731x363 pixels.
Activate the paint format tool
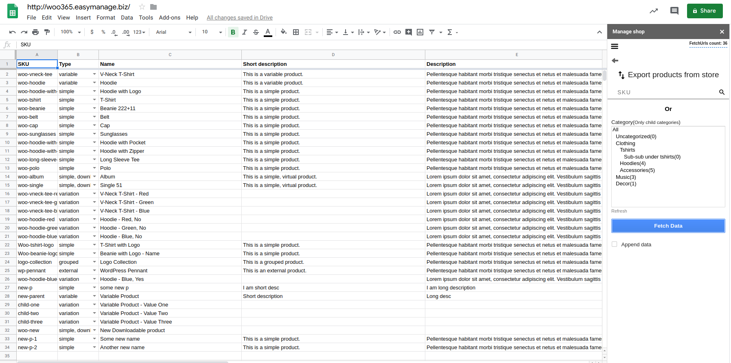coord(47,32)
